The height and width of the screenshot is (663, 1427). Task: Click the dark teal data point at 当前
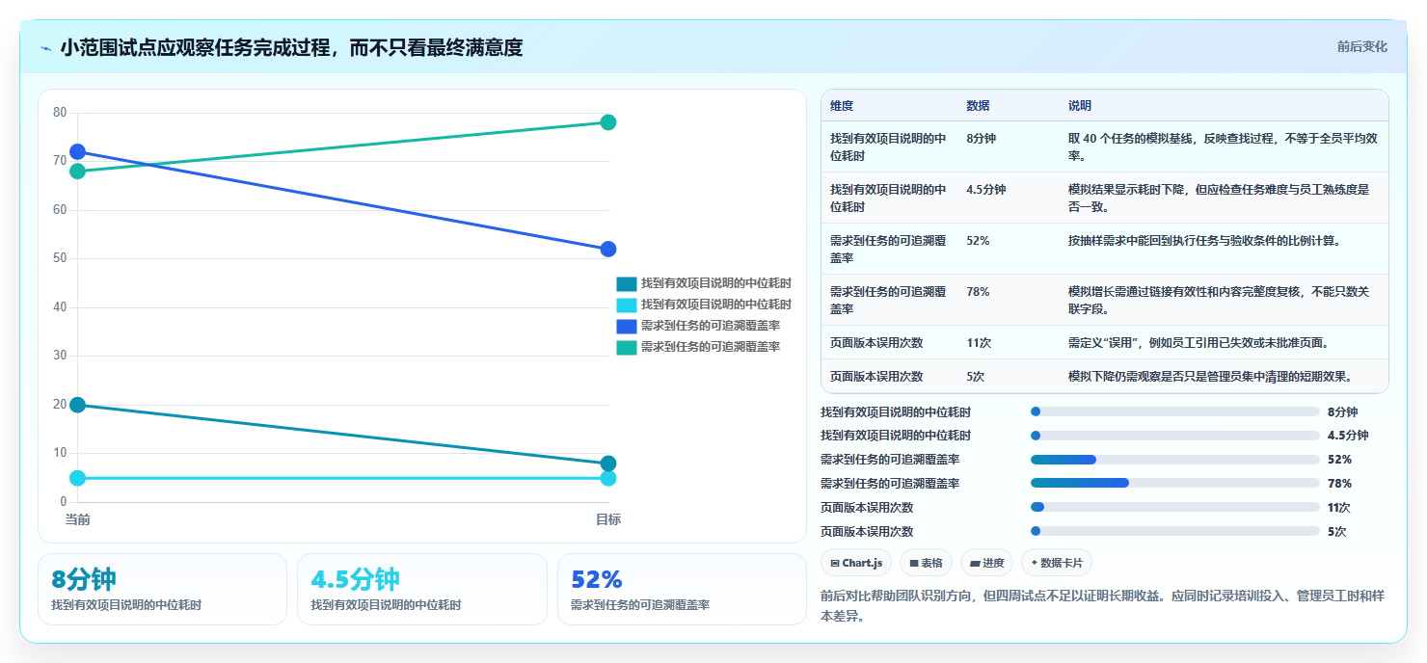[x=78, y=405]
